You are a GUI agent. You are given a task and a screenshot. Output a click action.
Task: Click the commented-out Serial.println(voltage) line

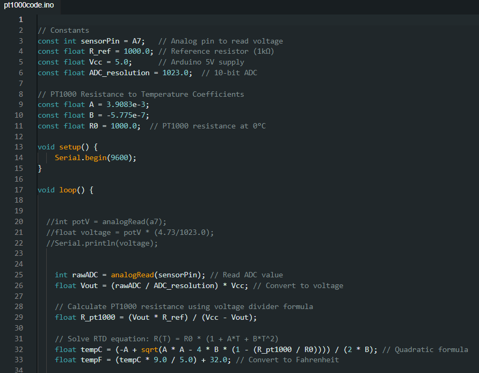tap(102, 243)
